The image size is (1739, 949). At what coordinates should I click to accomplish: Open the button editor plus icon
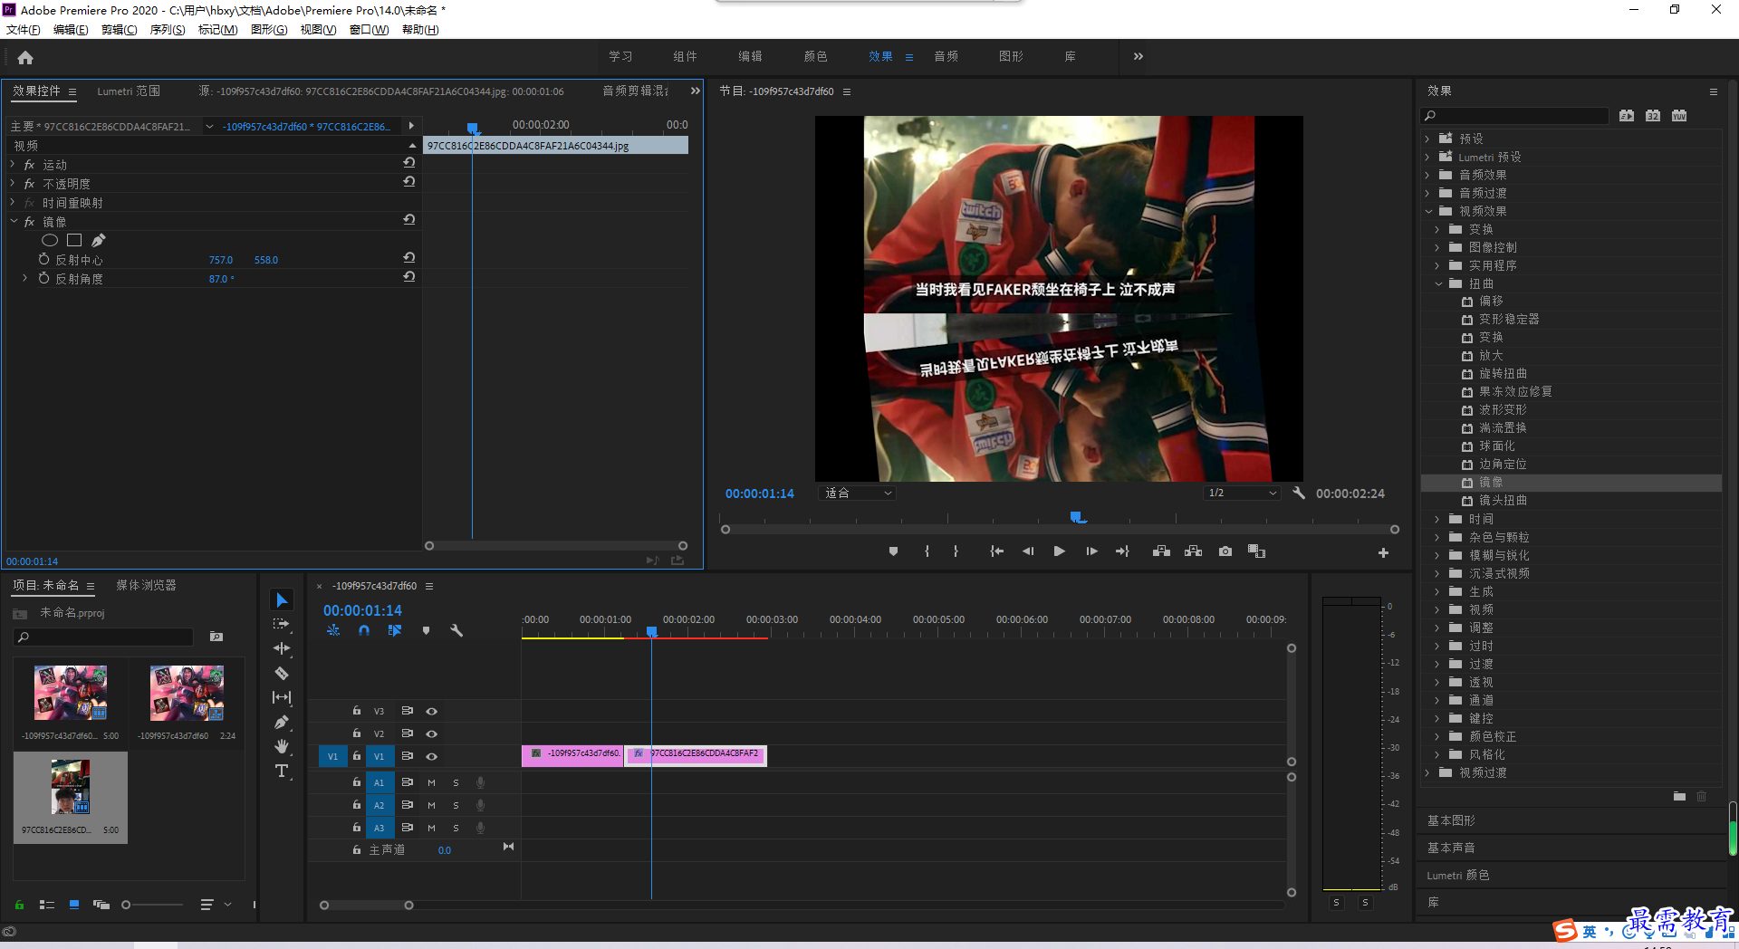[1383, 552]
